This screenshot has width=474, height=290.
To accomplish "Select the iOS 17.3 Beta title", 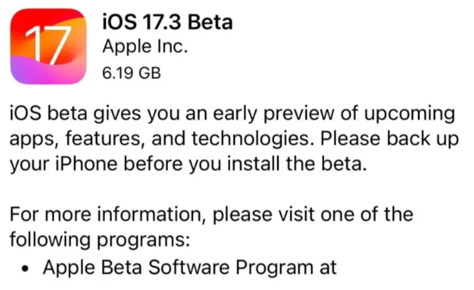I will tap(167, 22).
